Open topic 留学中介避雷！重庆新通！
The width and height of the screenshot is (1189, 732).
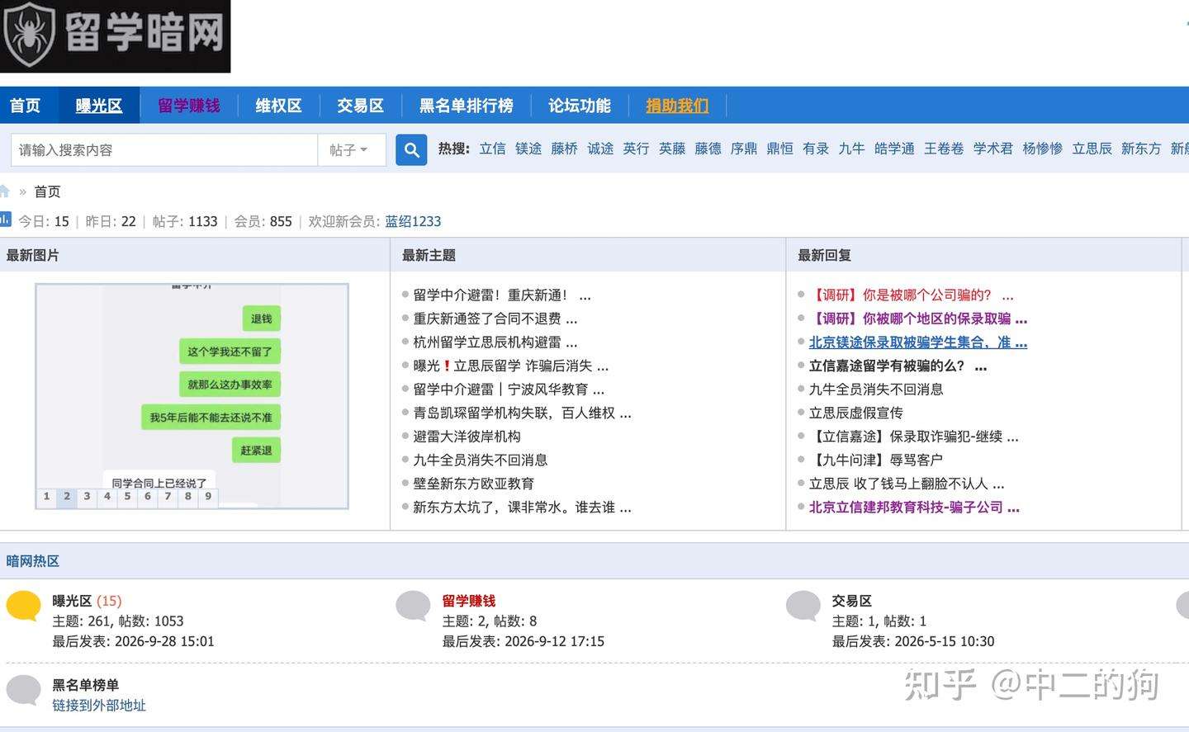(x=502, y=295)
